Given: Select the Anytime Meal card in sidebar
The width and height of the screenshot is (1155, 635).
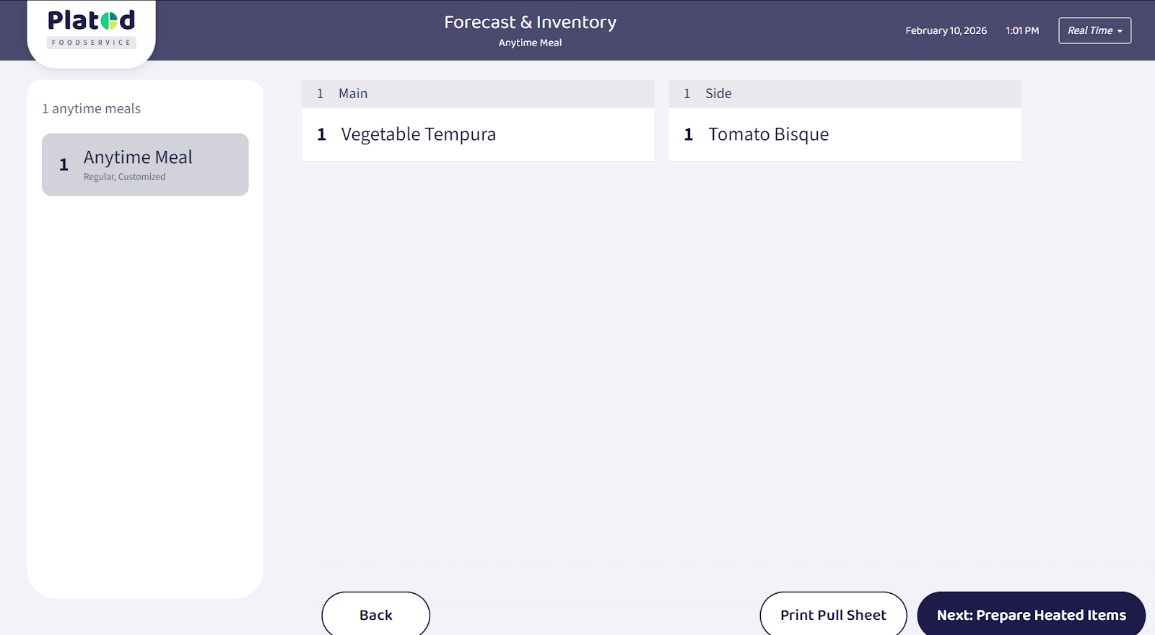Looking at the screenshot, I should pyautogui.click(x=145, y=165).
